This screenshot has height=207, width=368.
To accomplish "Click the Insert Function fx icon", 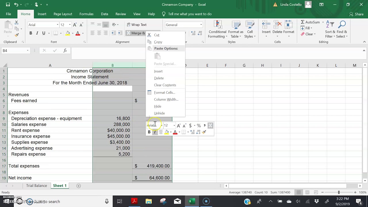I will coord(65,51).
